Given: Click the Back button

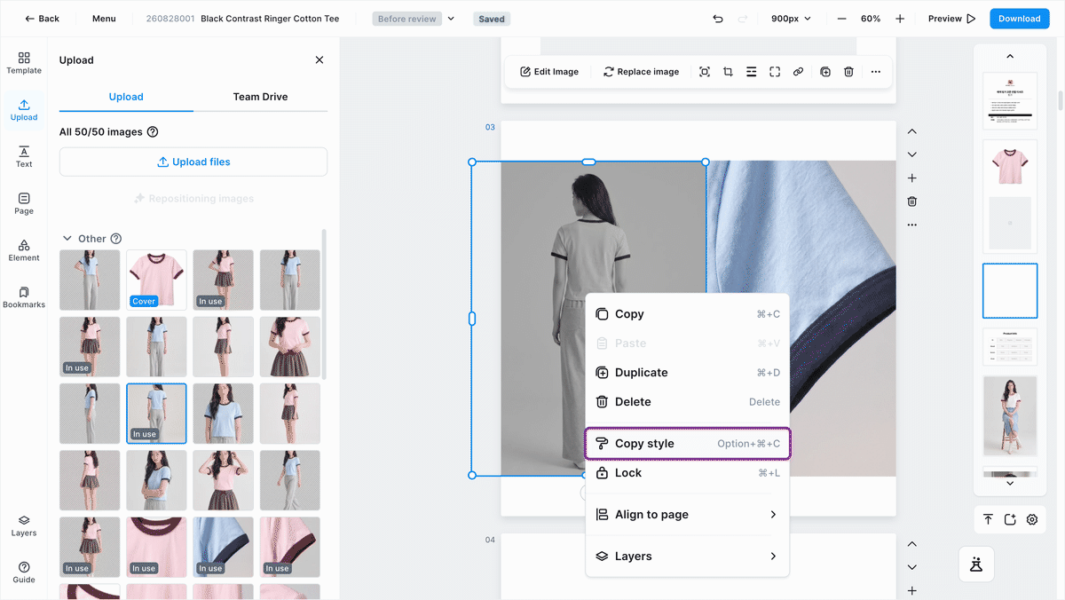Looking at the screenshot, I should click(42, 19).
